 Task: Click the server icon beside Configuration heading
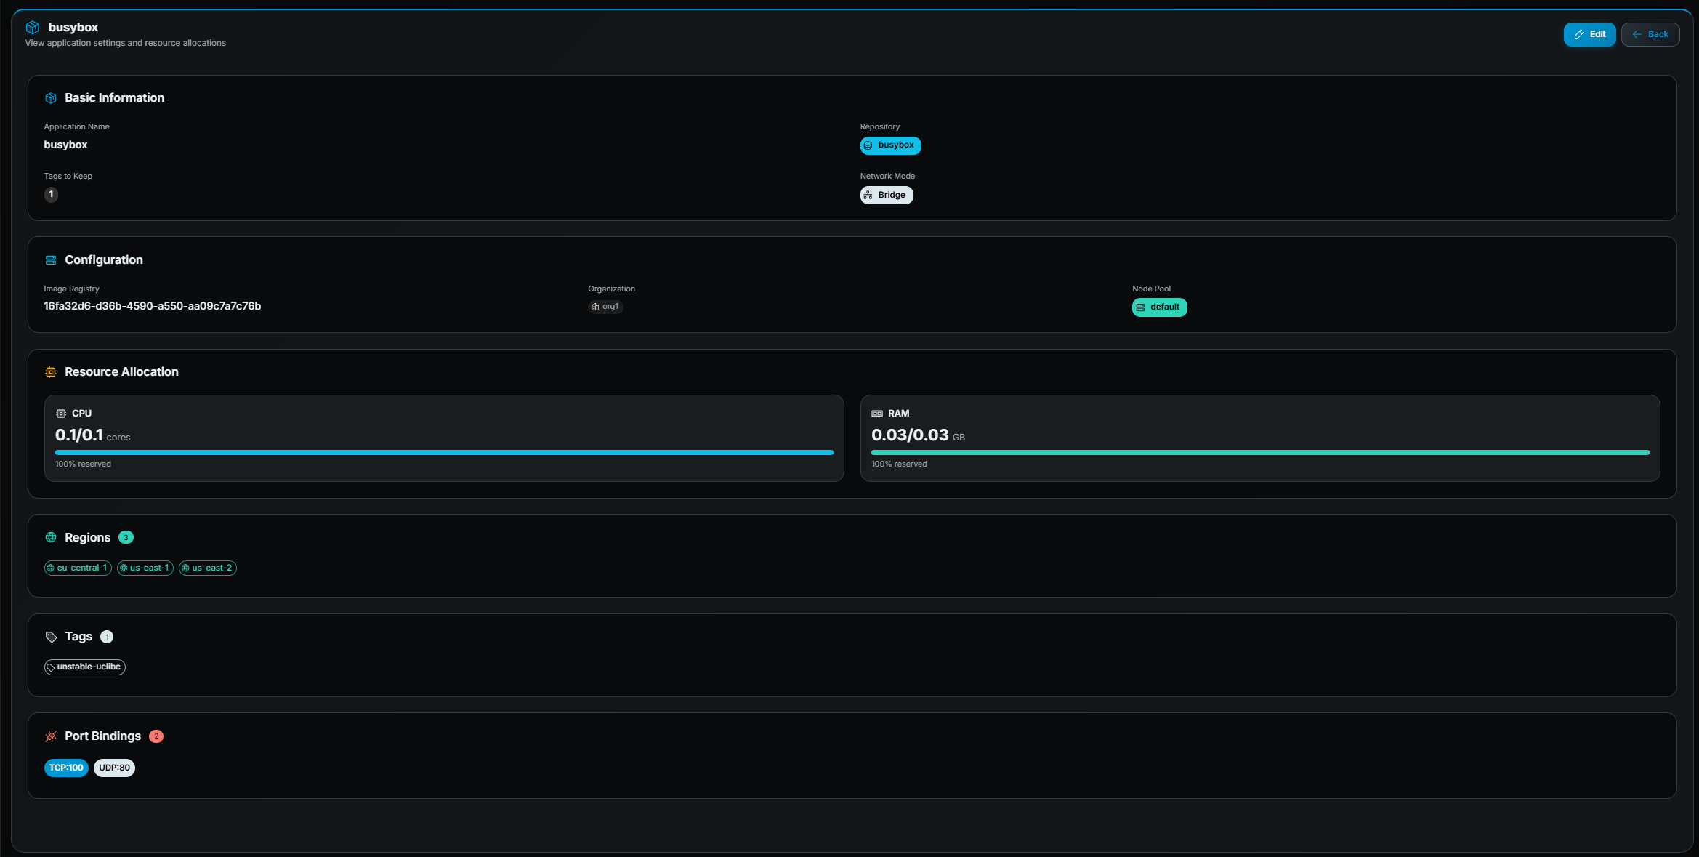[50, 259]
